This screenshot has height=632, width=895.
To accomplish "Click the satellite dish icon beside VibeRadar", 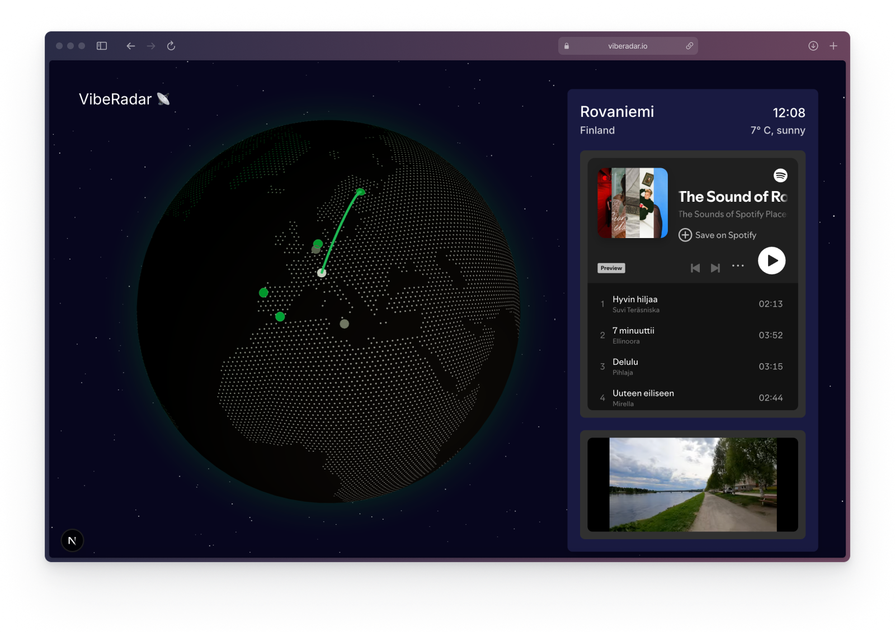I will (x=163, y=99).
